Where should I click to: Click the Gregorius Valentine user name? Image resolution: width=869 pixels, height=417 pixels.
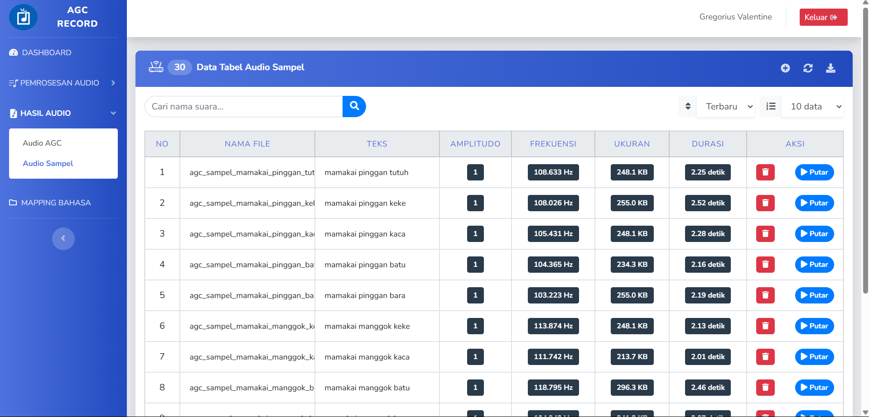pyautogui.click(x=735, y=17)
